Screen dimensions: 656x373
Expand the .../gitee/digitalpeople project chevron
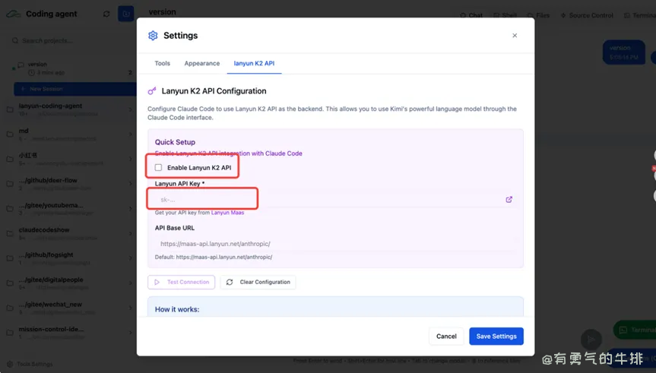(131, 283)
